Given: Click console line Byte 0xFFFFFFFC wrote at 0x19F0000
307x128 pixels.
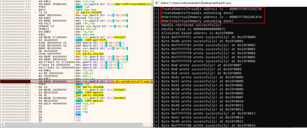Looking at the screenshot, I should pyautogui.click(x=205, y=37).
